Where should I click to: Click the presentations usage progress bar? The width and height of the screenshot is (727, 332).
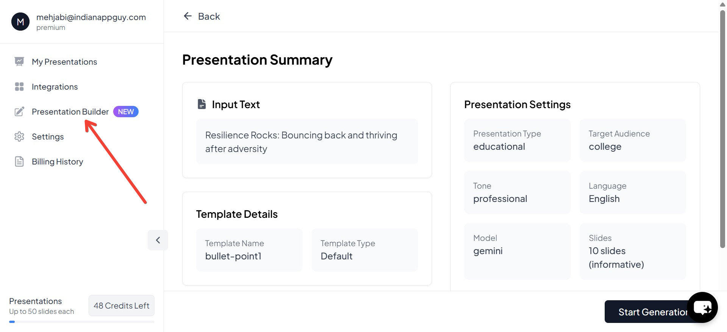[81, 322]
